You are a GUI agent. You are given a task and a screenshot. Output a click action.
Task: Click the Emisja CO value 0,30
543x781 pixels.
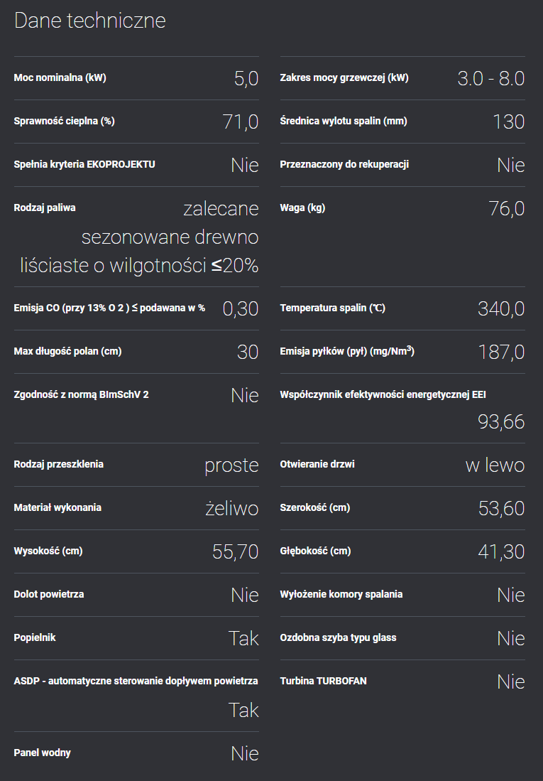pos(241,309)
